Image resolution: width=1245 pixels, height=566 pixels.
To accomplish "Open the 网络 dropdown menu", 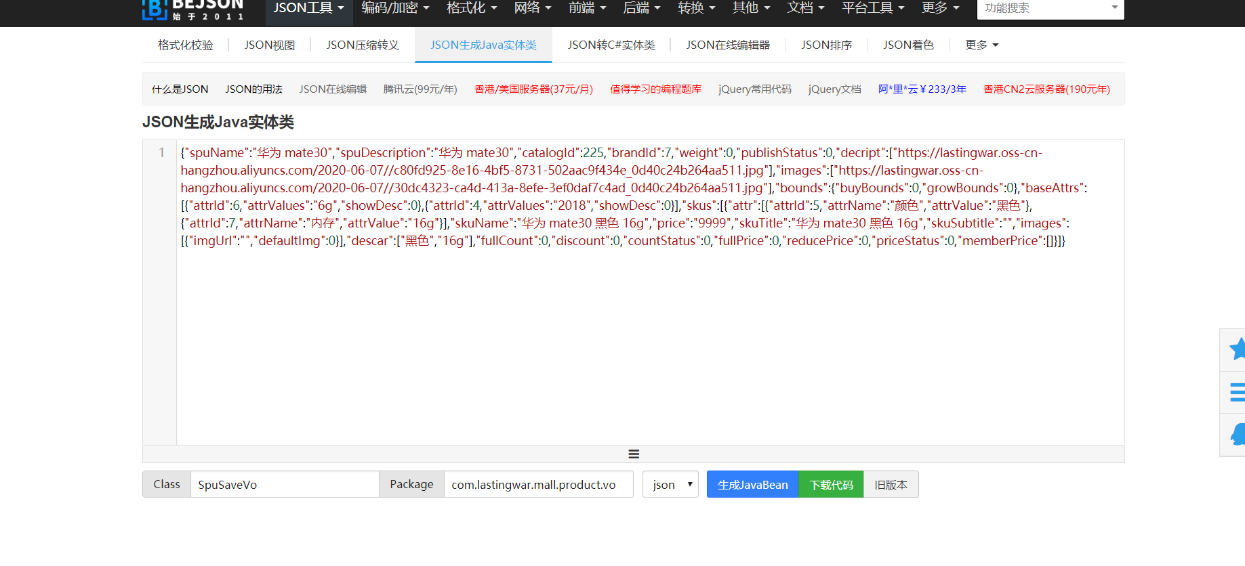I will (x=533, y=8).
